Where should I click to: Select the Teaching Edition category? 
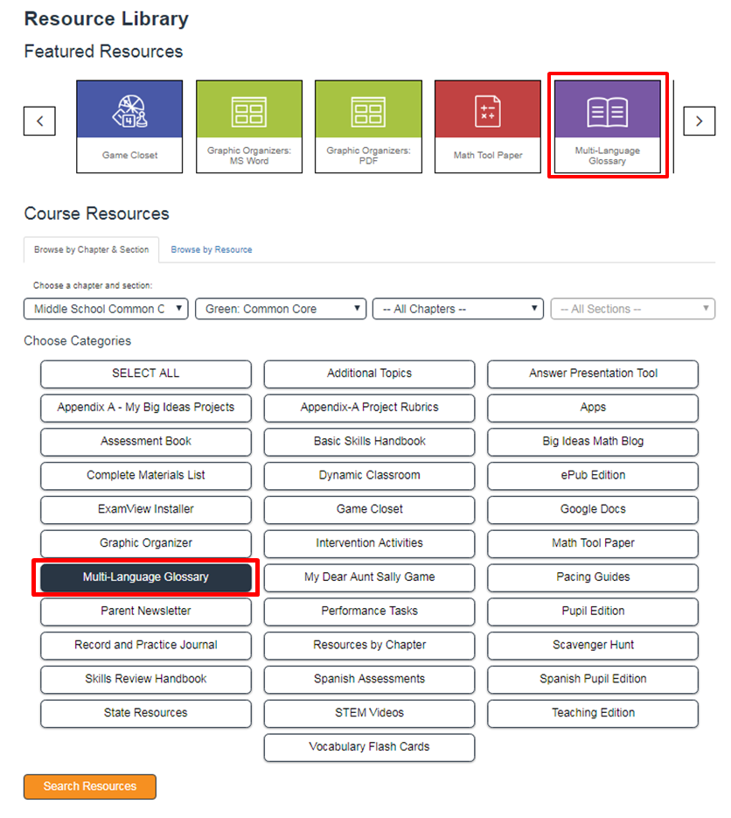coord(593,713)
